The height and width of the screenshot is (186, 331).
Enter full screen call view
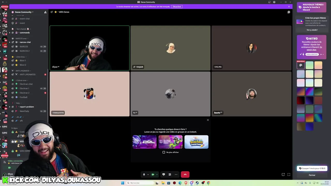[x=289, y=175]
